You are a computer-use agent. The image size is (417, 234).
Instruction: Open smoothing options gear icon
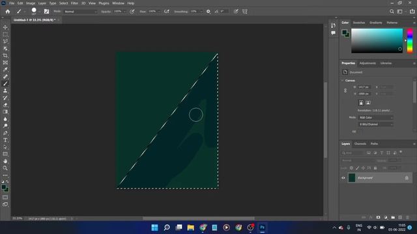coord(208,12)
